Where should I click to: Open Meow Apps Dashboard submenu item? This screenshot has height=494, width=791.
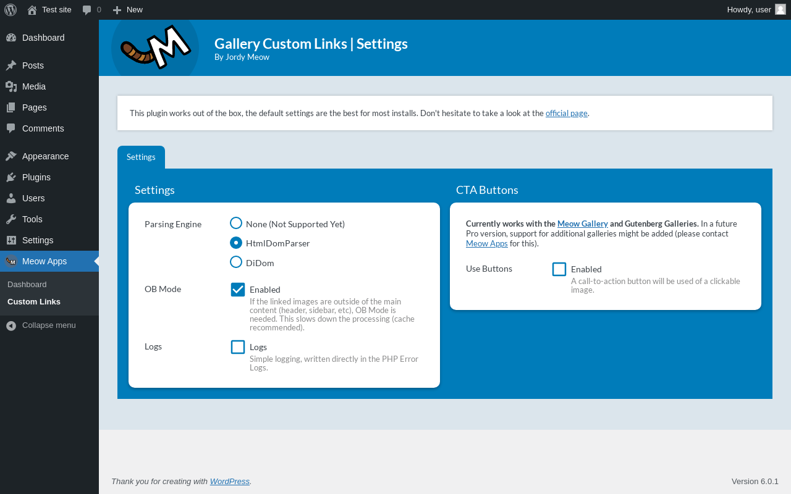tap(27, 285)
